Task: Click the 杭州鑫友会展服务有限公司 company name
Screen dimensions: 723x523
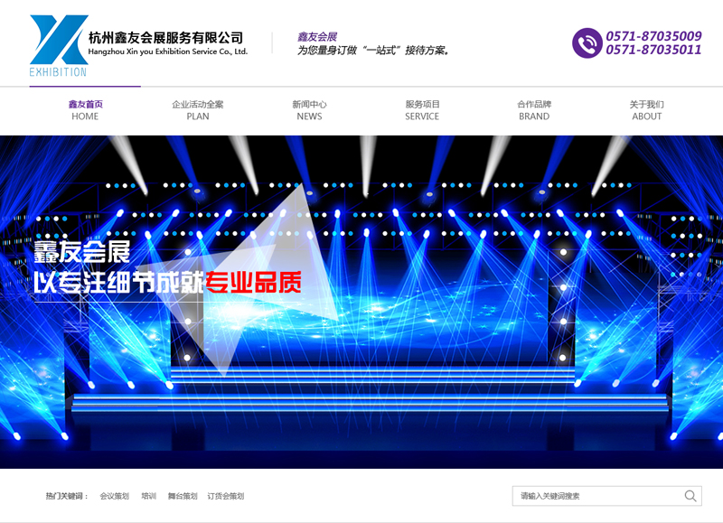Action: pyautogui.click(x=166, y=38)
